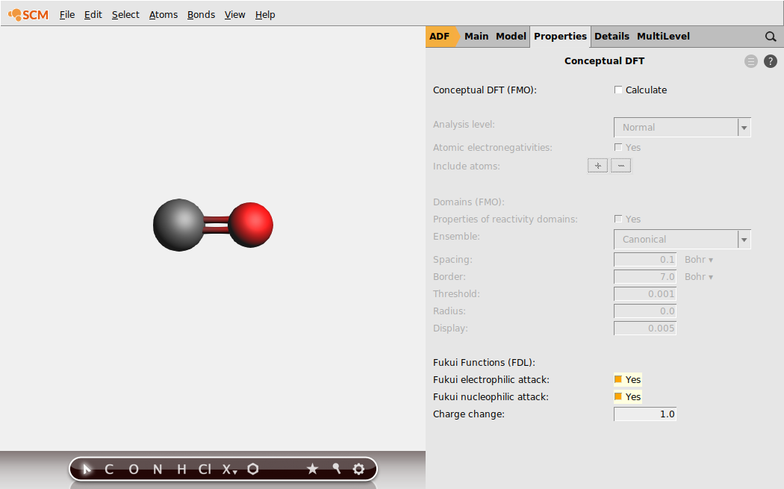Open the search magnifier in the panel bar
This screenshot has width=784, height=489.
[x=771, y=37]
